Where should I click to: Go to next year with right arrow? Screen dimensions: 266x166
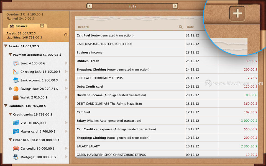175,6
